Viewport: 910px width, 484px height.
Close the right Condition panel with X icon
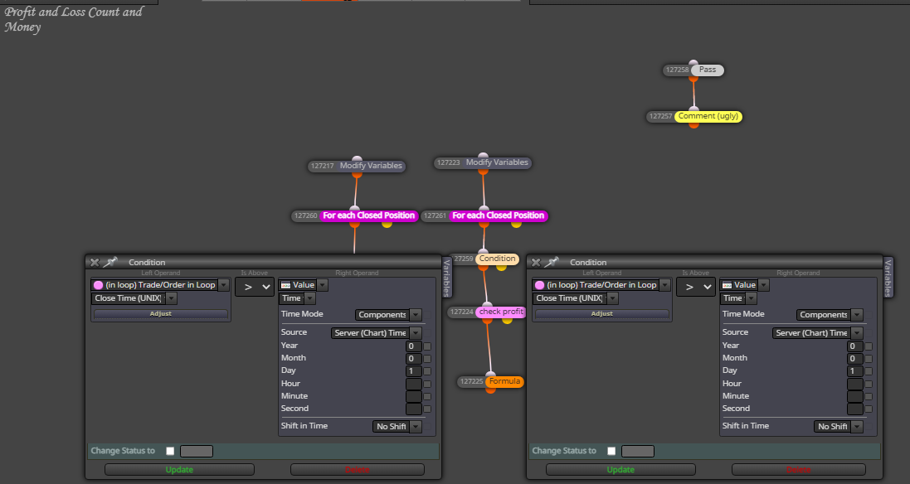coord(536,263)
